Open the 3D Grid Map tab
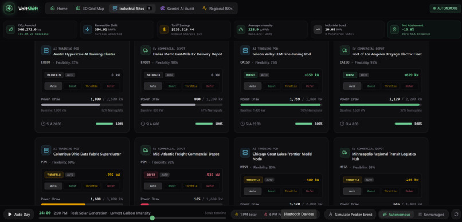The height and width of the screenshot is (222, 462). pos(90,9)
